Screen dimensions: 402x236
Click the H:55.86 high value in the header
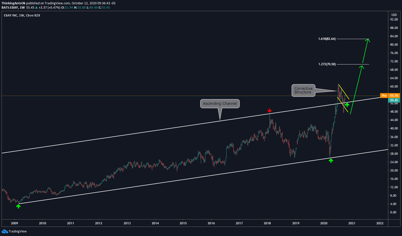pyautogui.click(x=80, y=8)
